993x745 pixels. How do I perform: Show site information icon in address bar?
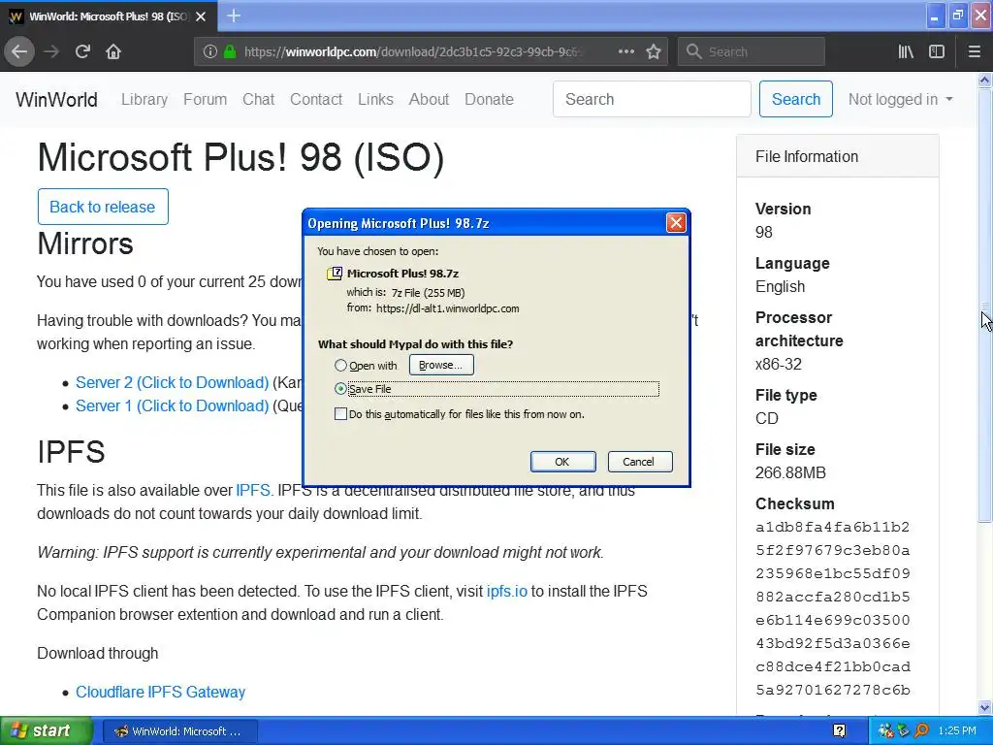click(x=210, y=51)
